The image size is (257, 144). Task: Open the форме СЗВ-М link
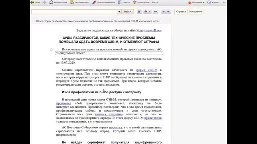[147, 70]
